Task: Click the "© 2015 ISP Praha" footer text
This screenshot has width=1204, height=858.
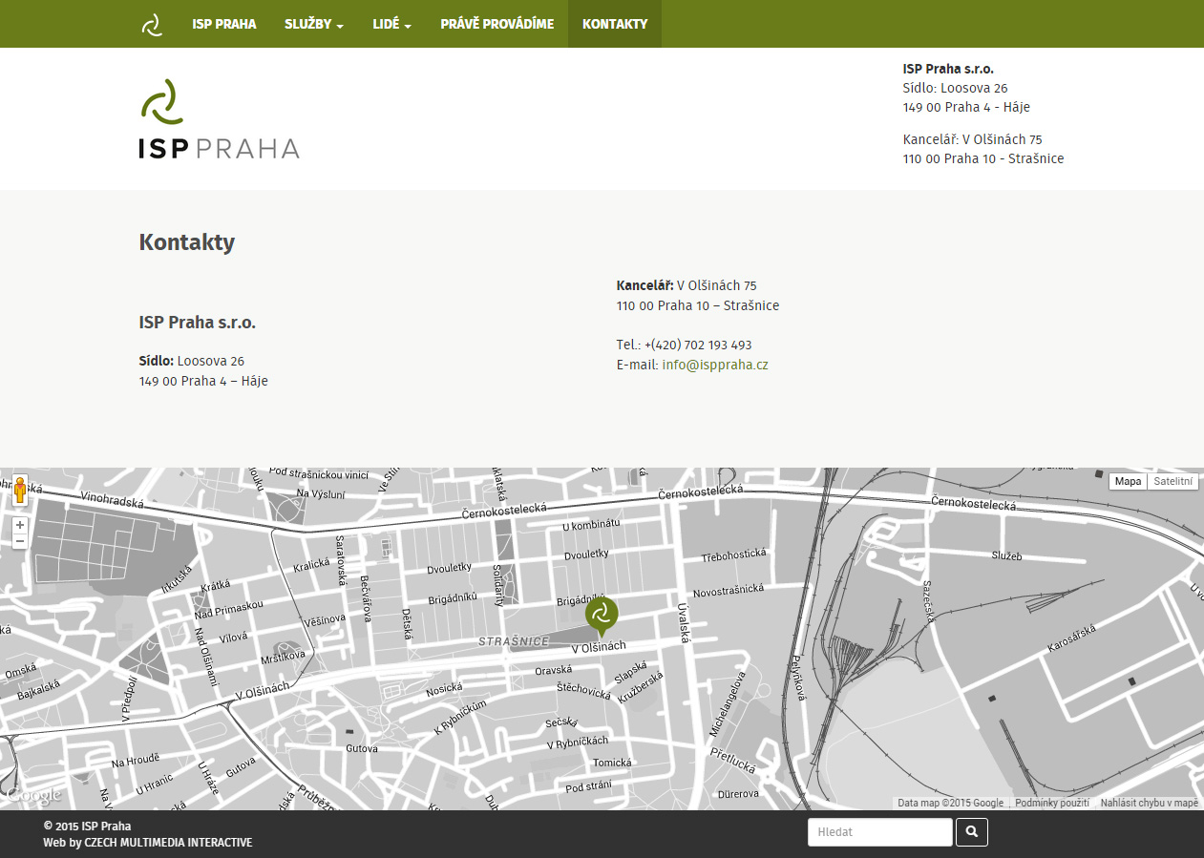Action: click(87, 827)
